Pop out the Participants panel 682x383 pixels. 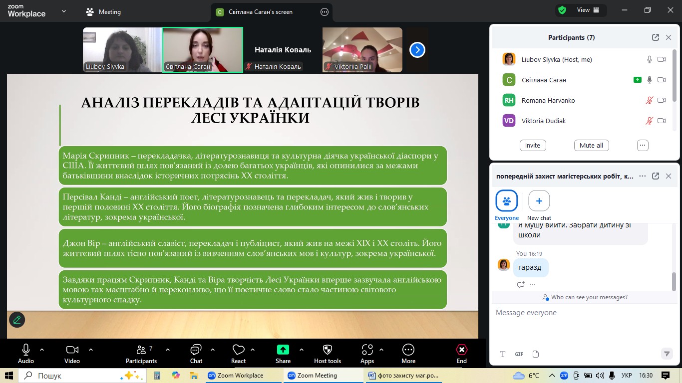point(656,37)
